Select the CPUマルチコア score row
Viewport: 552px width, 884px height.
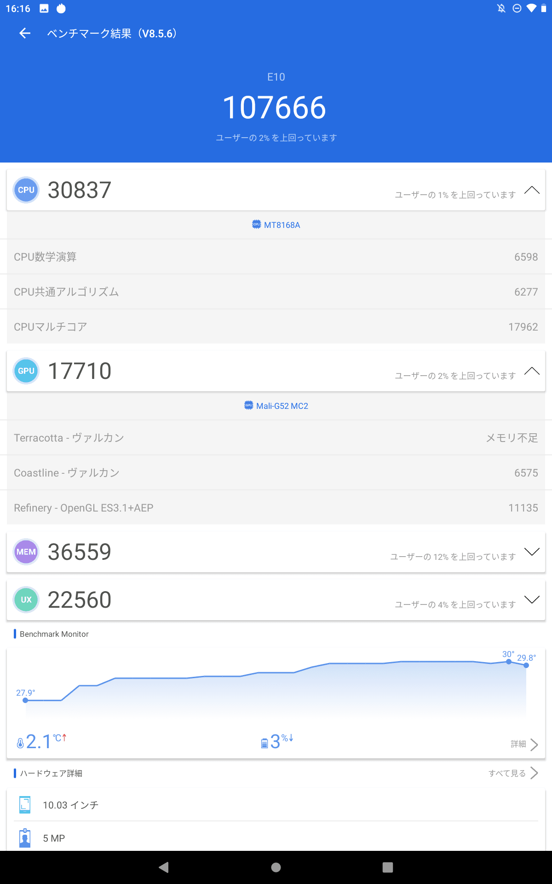(x=276, y=327)
